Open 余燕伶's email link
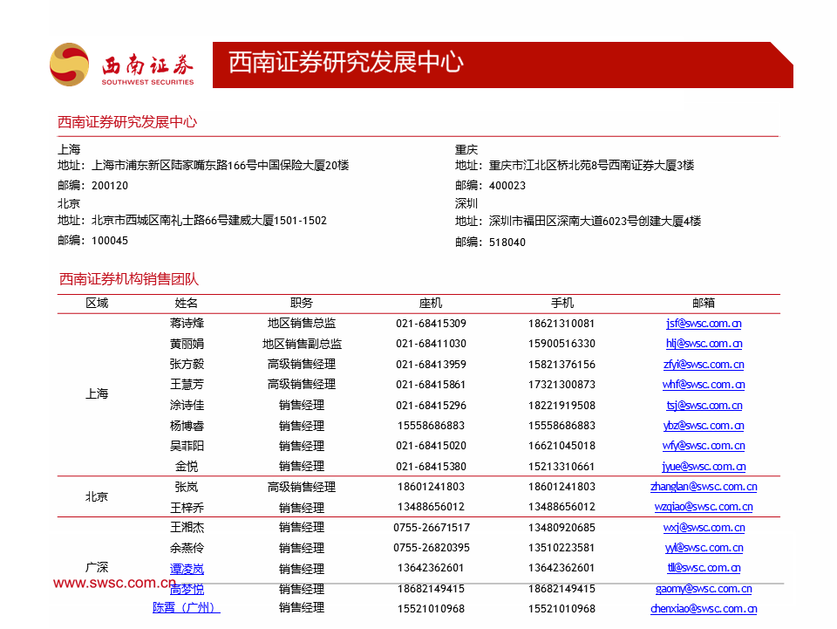The image size is (837, 629). (704, 549)
